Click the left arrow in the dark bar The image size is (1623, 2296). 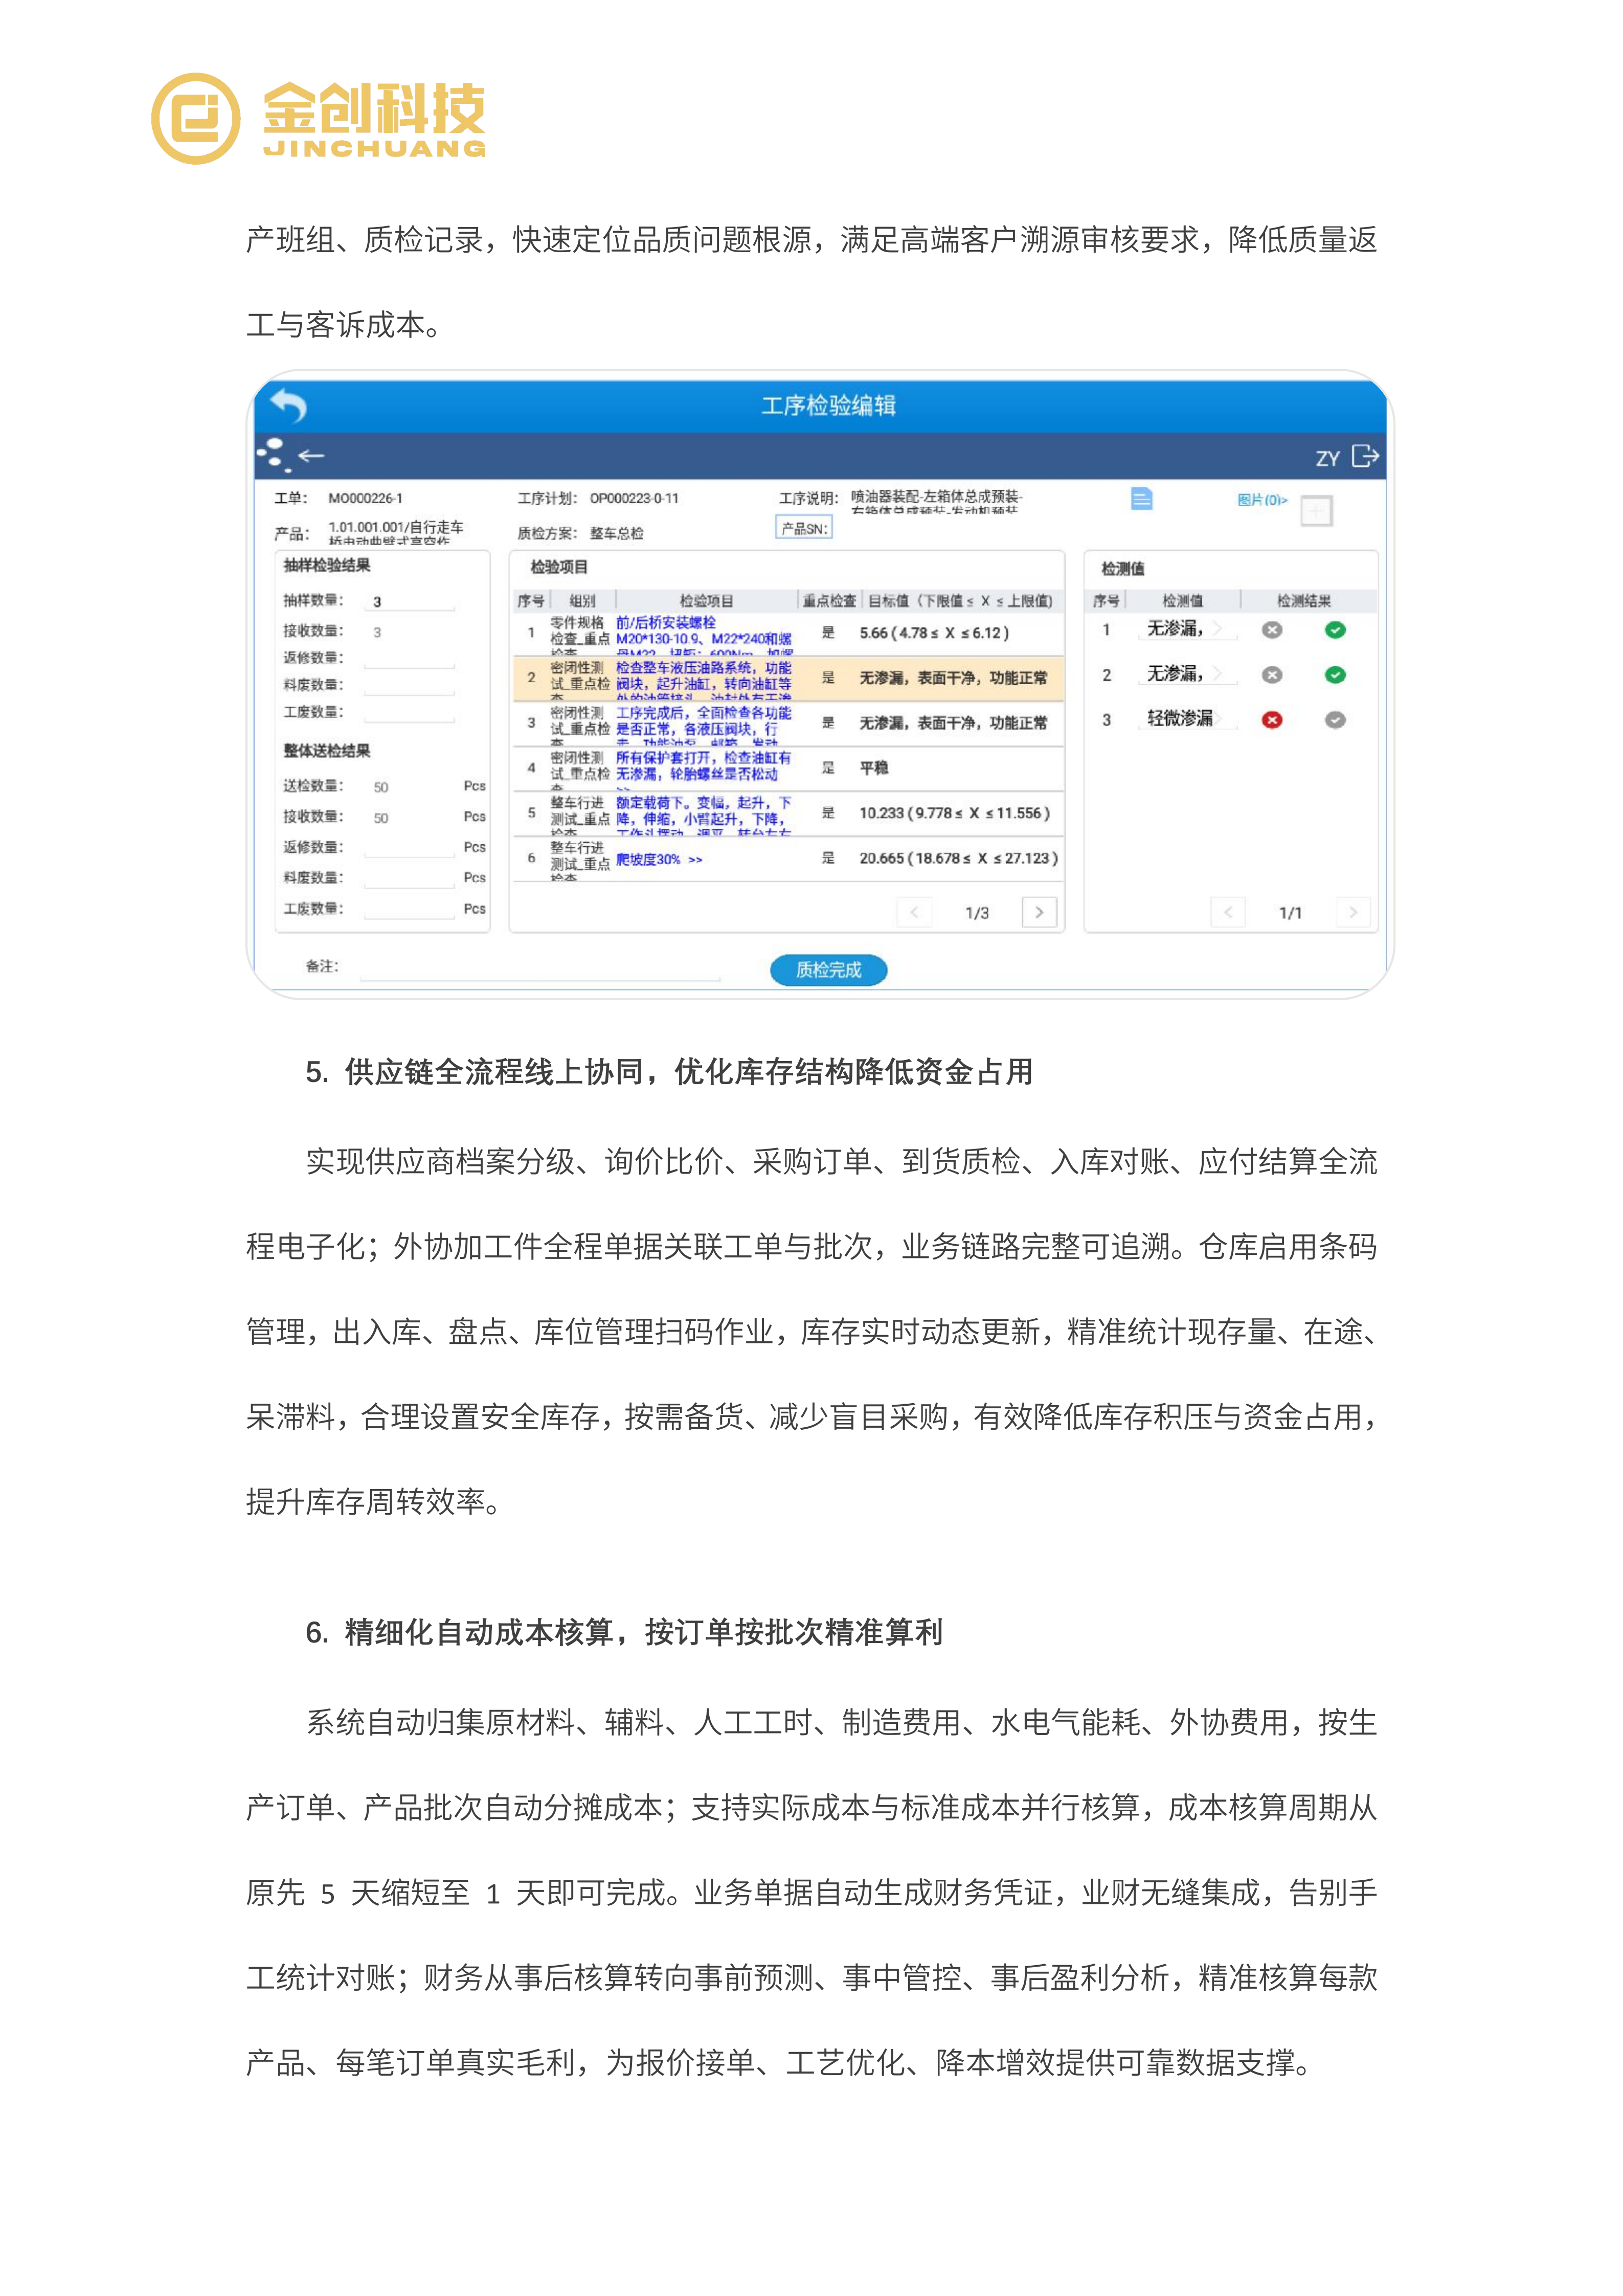pos(312,456)
